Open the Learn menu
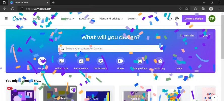The width and height of the screenshot is (224, 101). point(133,19)
